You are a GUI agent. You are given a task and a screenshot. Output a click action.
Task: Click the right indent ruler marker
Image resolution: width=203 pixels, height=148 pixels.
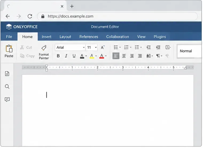point(185,68)
